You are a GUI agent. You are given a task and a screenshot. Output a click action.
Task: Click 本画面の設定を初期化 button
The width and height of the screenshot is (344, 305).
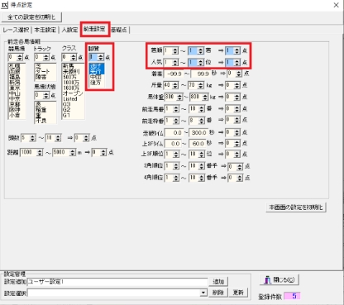296,207
